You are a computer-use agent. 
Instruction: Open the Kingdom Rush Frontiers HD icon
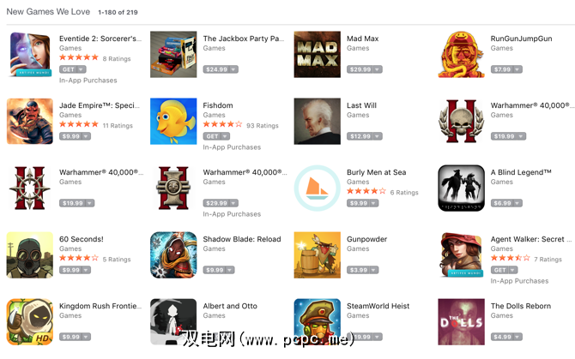[30, 322]
